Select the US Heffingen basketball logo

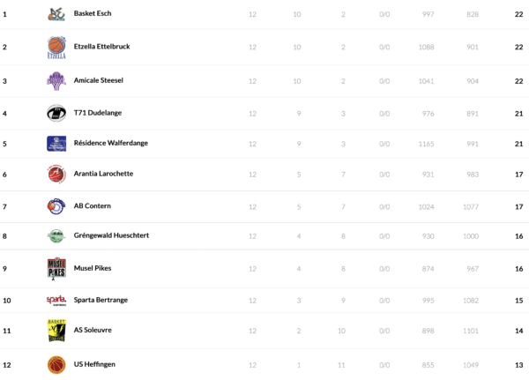click(56, 364)
